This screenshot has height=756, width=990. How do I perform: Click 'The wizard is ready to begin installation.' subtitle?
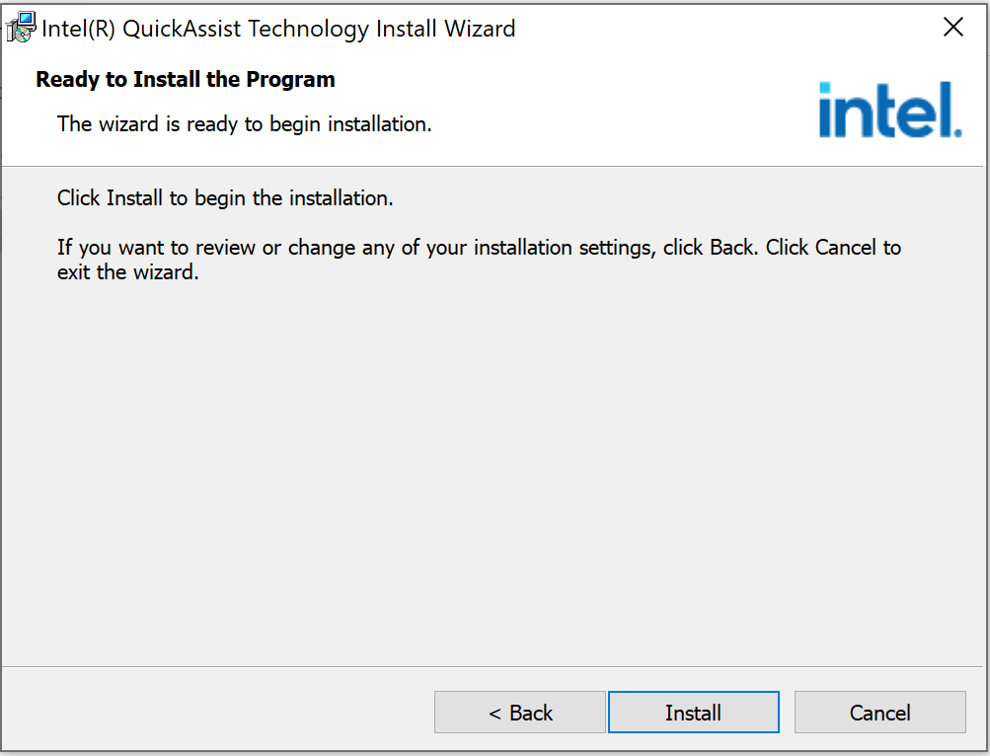point(244,124)
